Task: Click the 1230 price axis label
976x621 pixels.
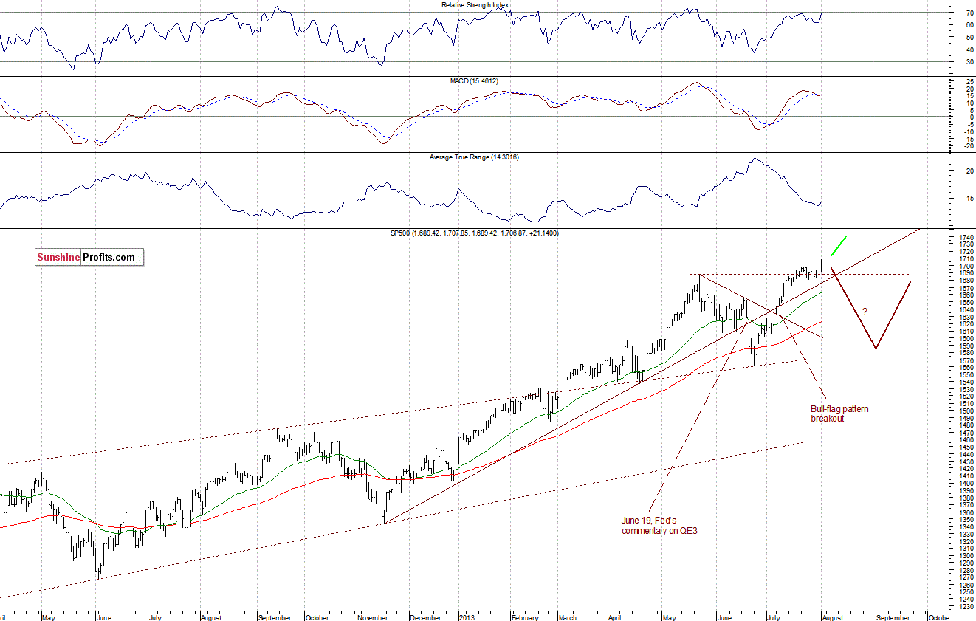Action: pyautogui.click(x=966, y=606)
